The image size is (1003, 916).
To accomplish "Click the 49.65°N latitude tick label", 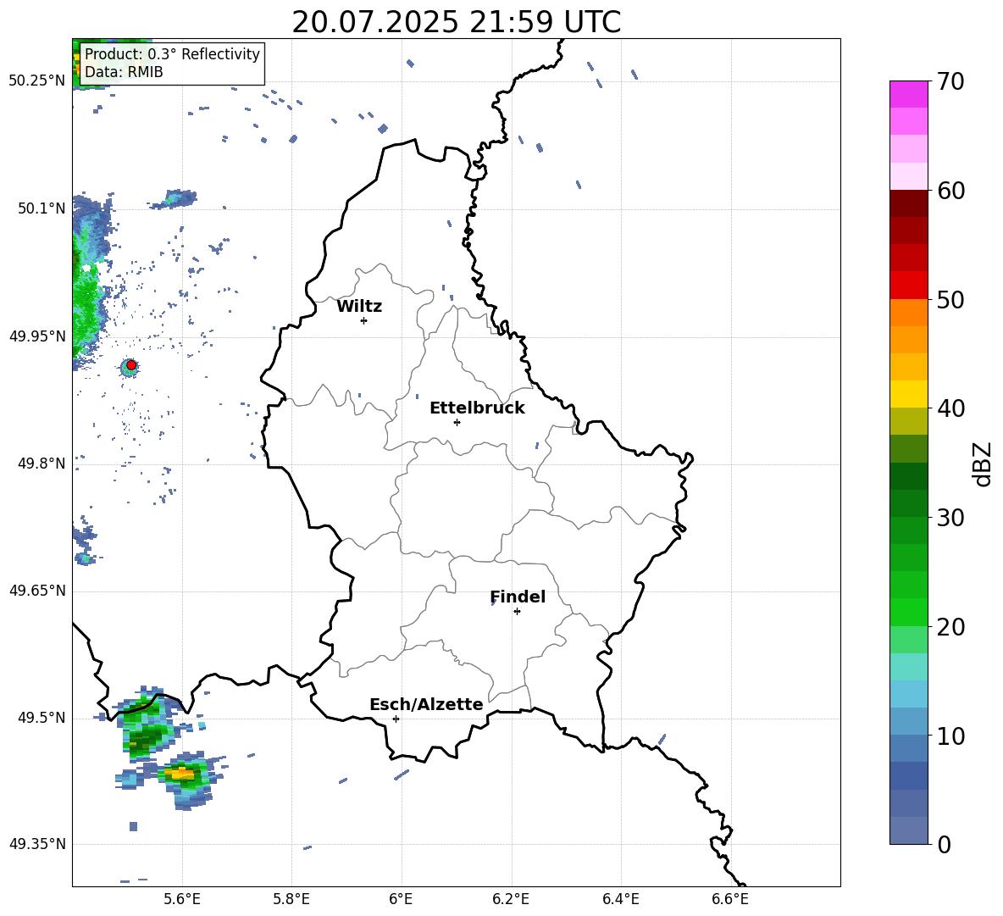I will (37, 591).
